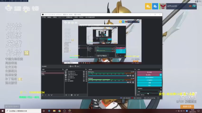This screenshot has width=202, height=113.
Task: Move selected source up in Sources list
Action: pos(75,95)
